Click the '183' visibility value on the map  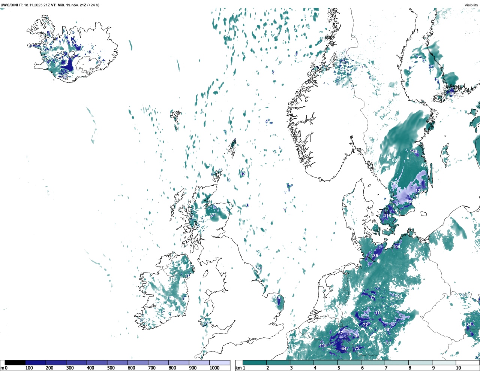tap(387, 343)
